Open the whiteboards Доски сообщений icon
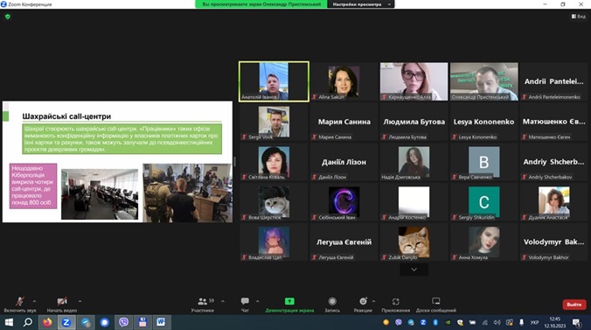Image resolution: width=591 pixels, height=330 pixels. point(436,301)
